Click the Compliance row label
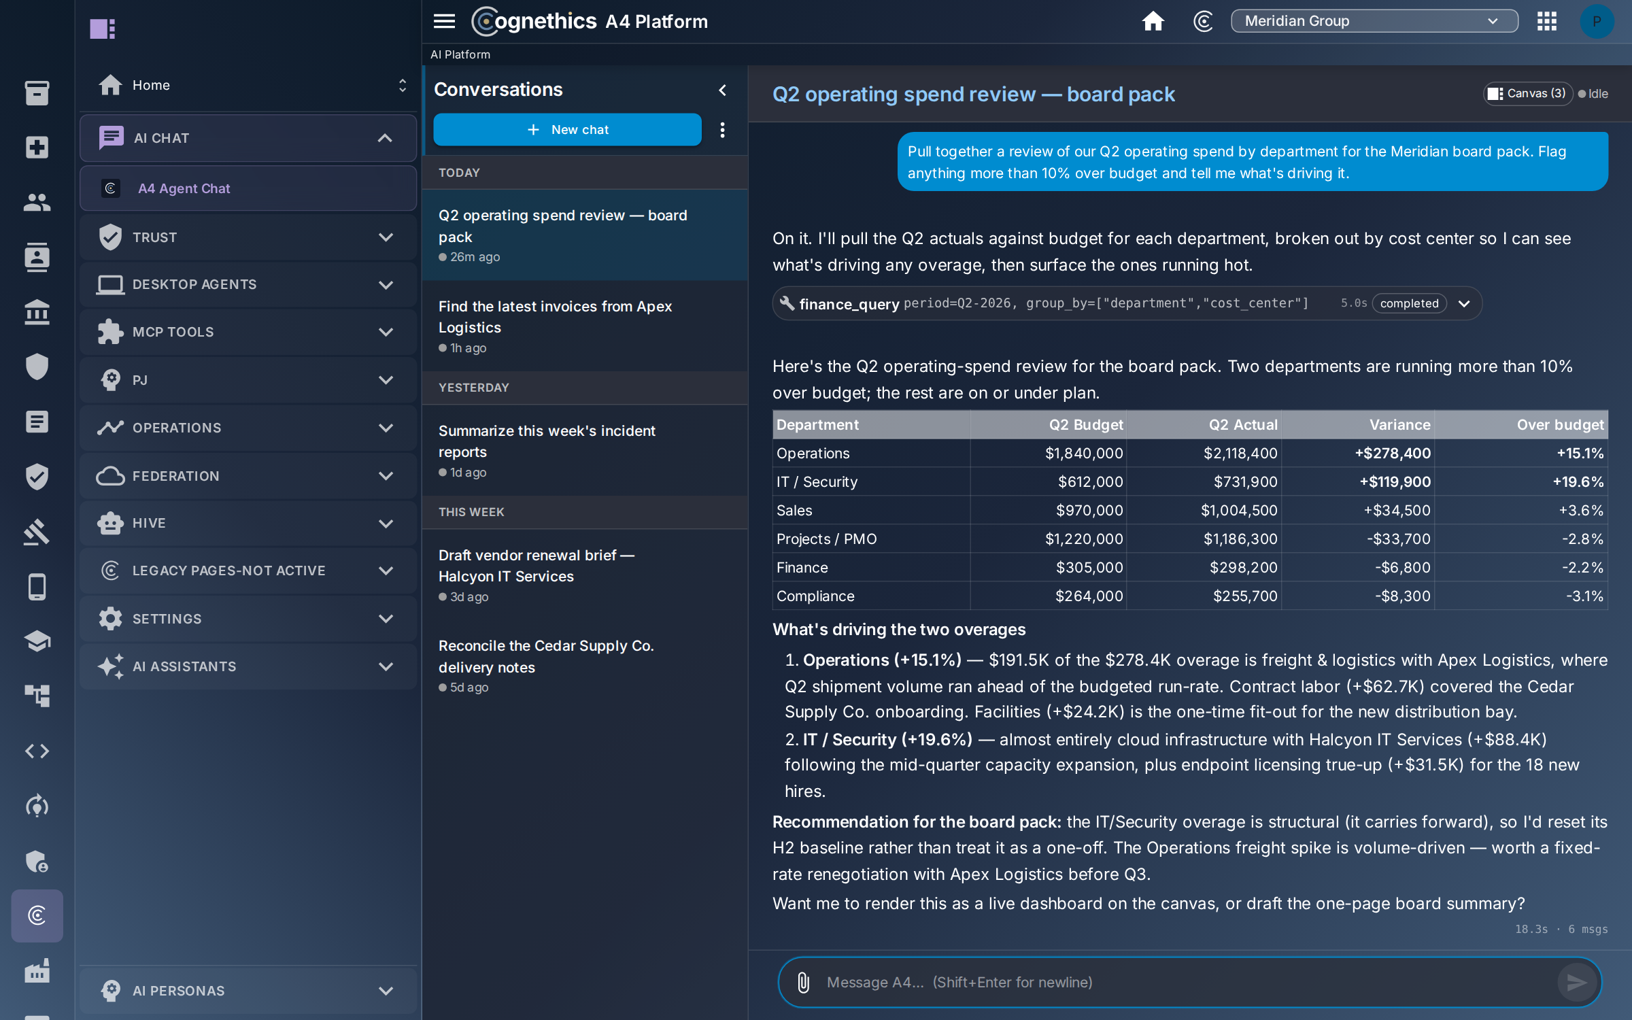The height and width of the screenshot is (1020, 1632). 815,596
